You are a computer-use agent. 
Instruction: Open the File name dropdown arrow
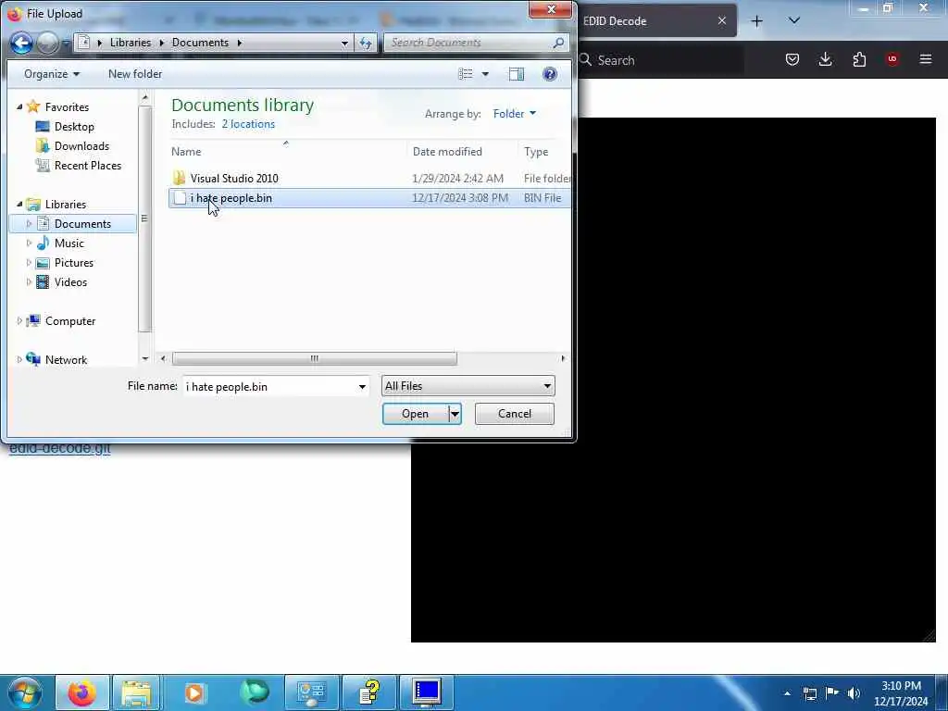point(362,387)
